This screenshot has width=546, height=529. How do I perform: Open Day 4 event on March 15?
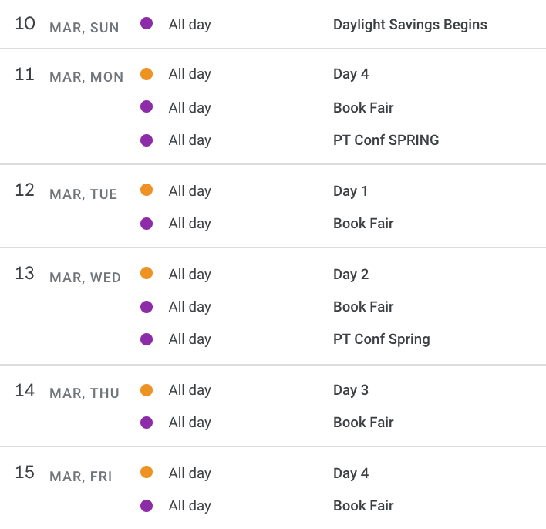point(351,473)
